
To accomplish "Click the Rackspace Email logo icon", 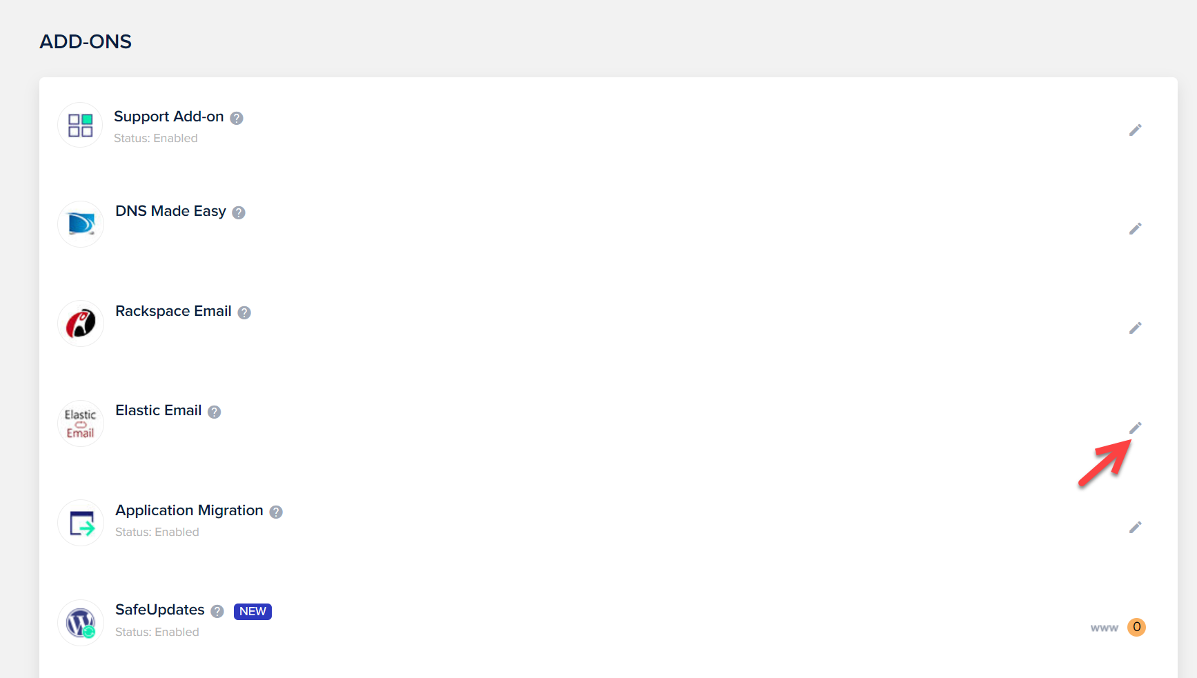I will [80, 323].
